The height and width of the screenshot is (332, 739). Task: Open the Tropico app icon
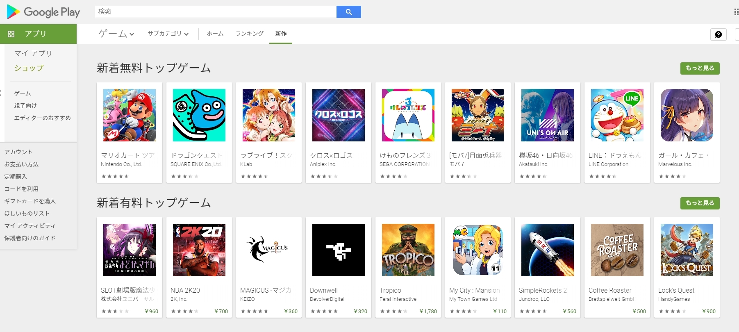[408, 250]
